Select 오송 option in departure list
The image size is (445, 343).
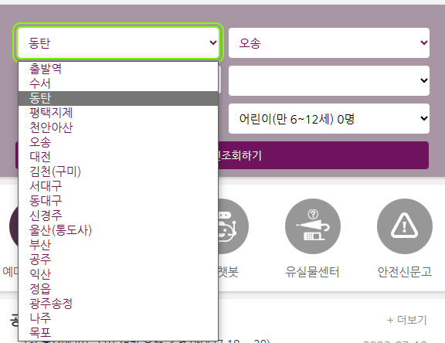(x=118, y=142)
